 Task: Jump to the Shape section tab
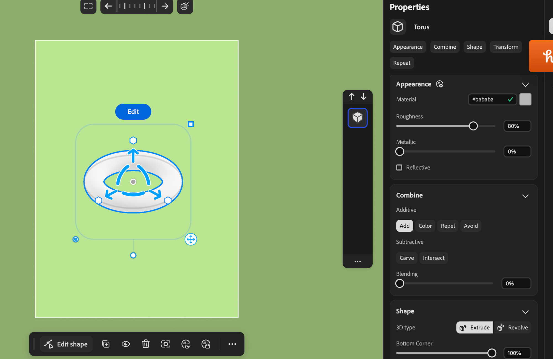(474, 47)
